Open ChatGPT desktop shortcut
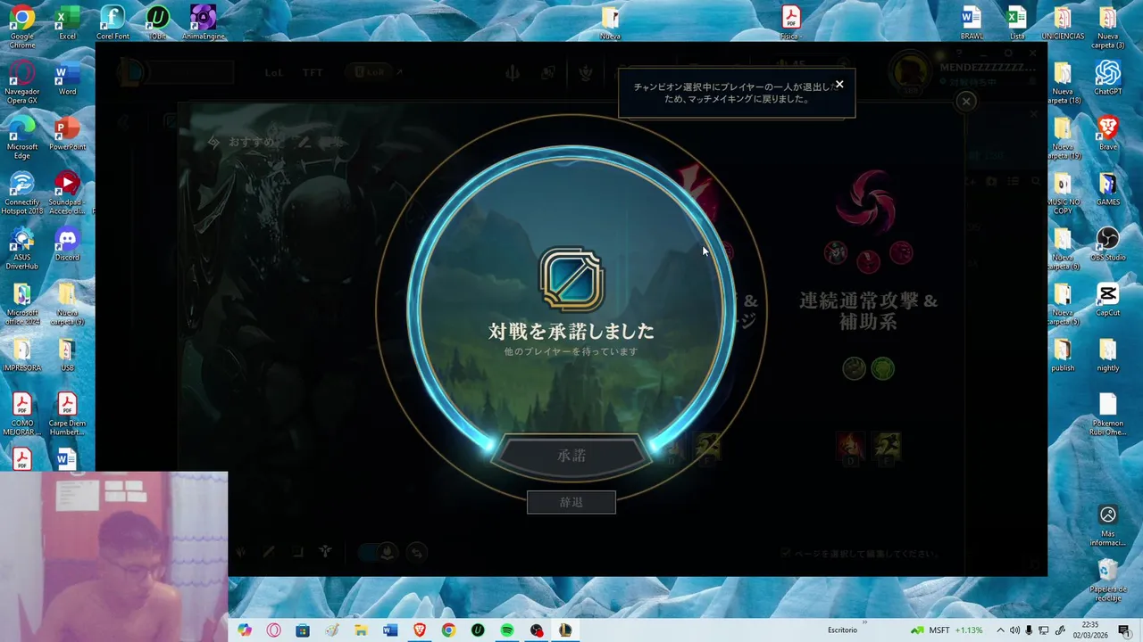 click(1108, 78)
